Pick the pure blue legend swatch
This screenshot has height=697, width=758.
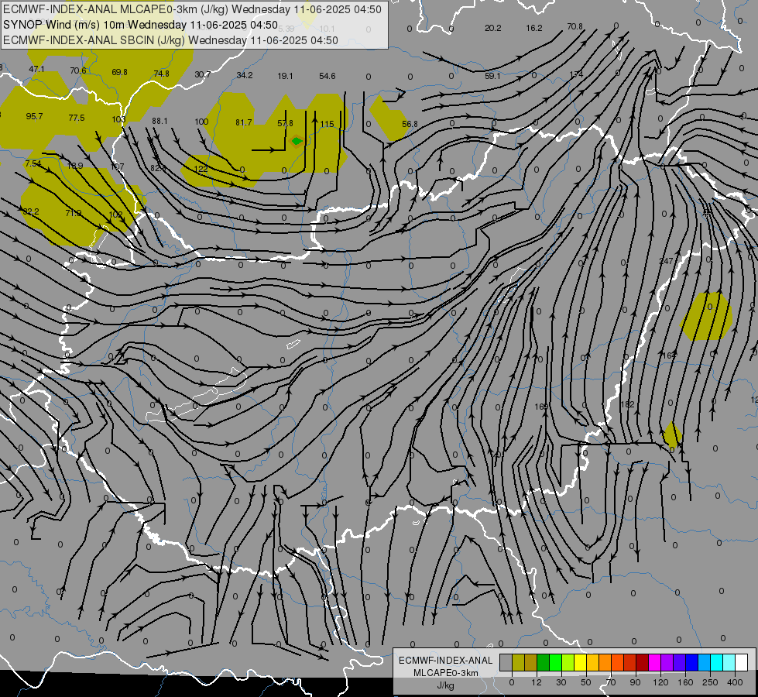[x=691, y=662]
